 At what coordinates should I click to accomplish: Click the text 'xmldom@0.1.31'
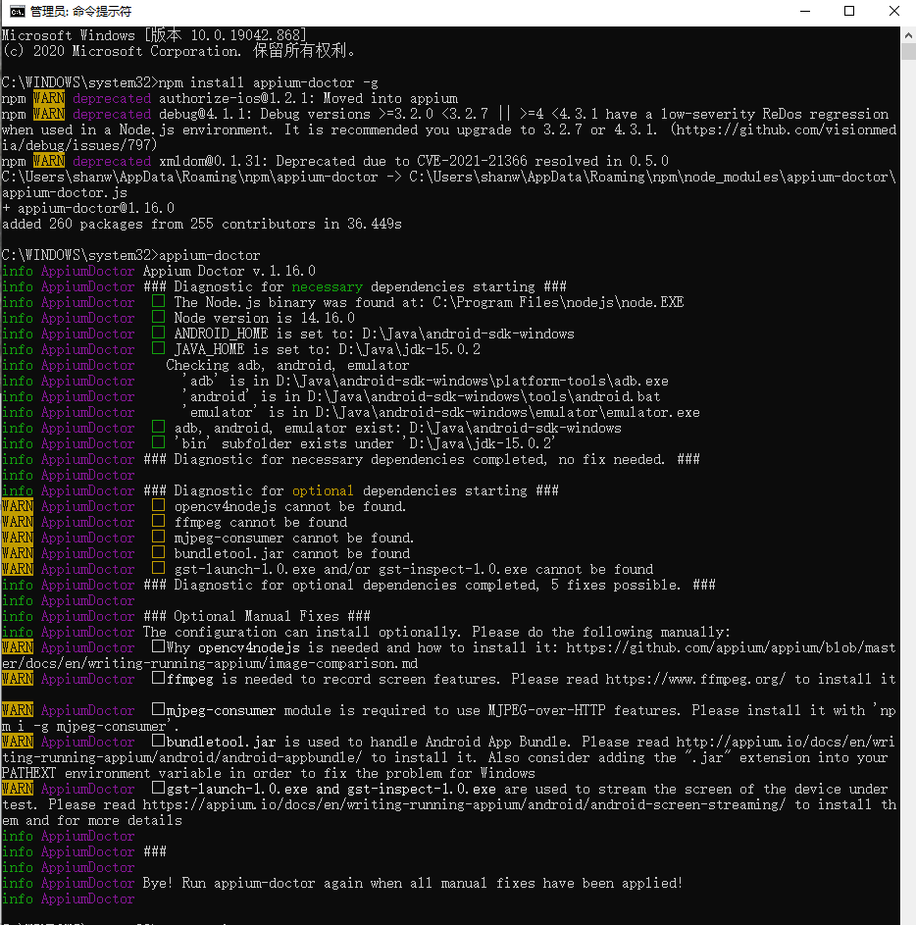click(x=210, y=161)
